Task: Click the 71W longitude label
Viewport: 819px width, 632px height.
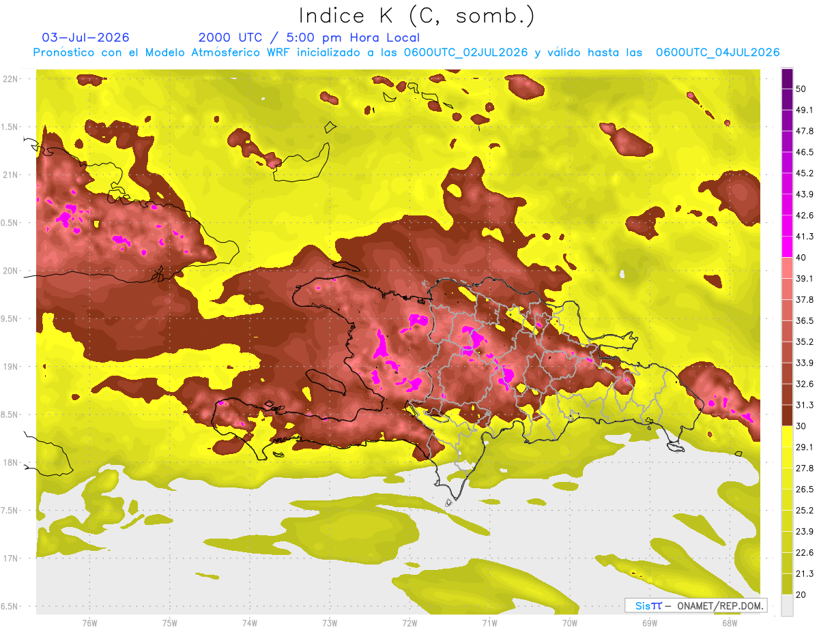Action: (x=489, y=622)
